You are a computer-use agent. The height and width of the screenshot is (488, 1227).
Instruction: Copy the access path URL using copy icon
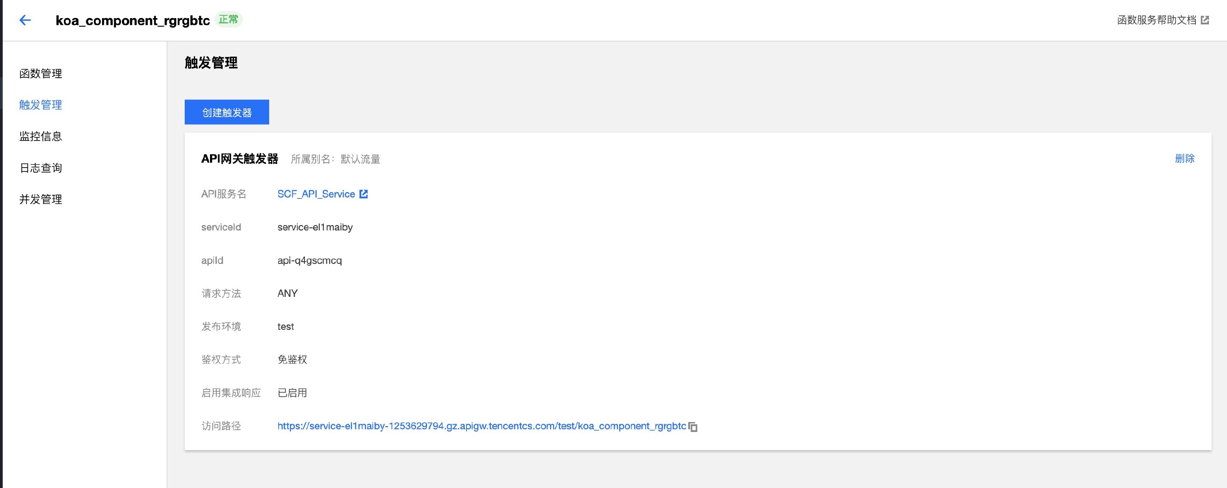[693, 427]
